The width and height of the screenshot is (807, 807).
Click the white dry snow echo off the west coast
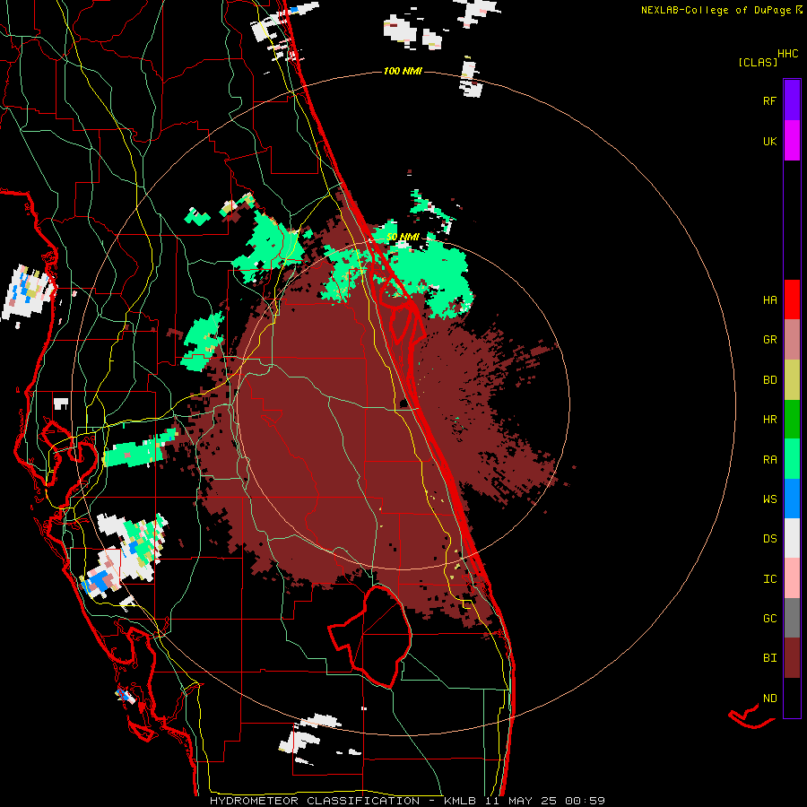[x=27, y=291]
